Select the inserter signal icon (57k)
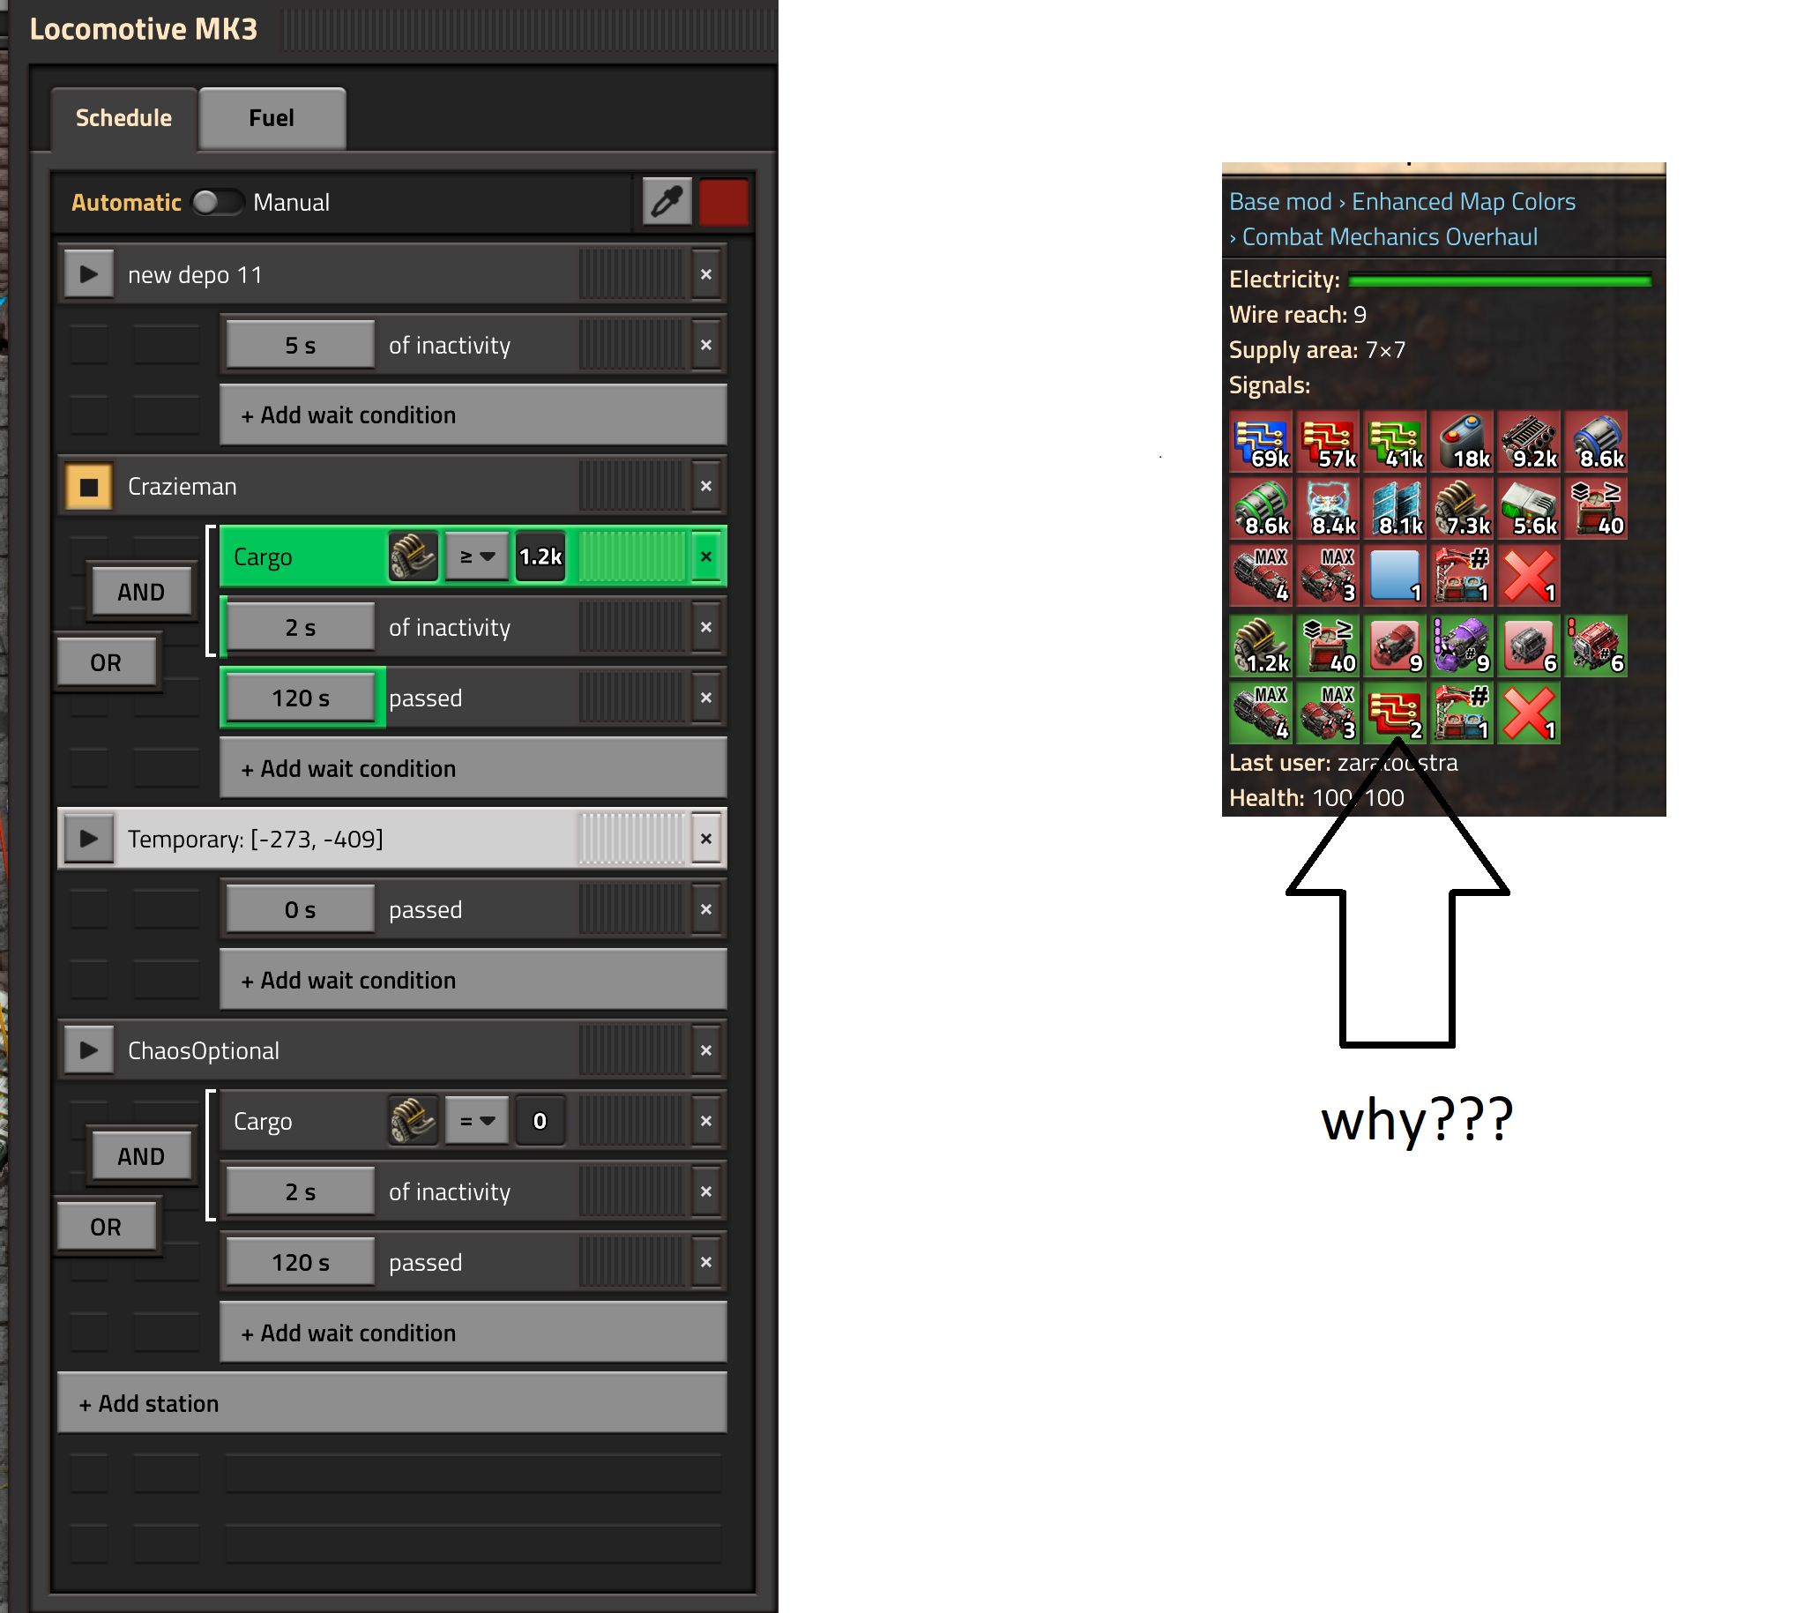The image size is (1811, 1613). (1335, 437)
